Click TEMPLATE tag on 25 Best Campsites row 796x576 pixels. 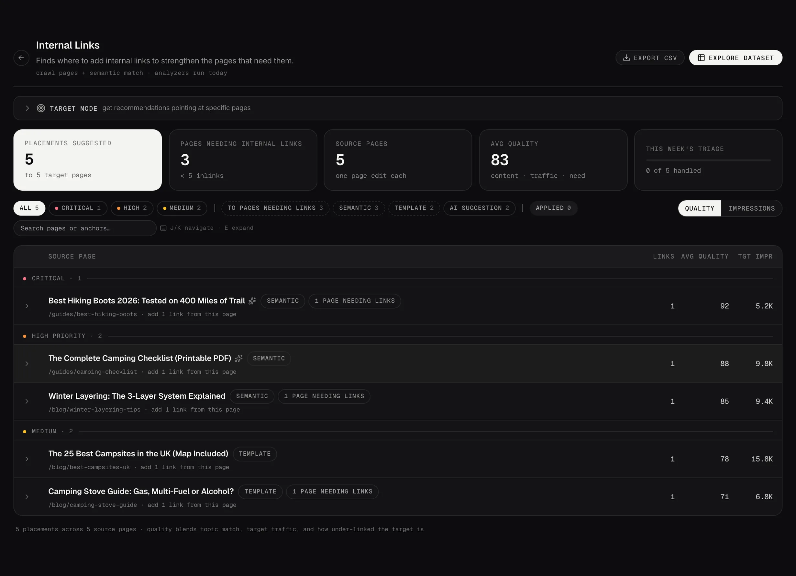[255, 454]
